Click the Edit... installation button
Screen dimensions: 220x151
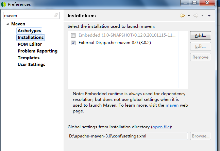pyautogui.click(x=201, y=46)
